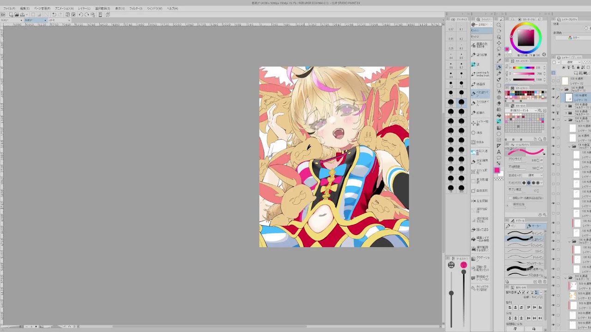The image size is (591, 332).
Task: Click the ブラシサイズ value field
Action: 534,160
